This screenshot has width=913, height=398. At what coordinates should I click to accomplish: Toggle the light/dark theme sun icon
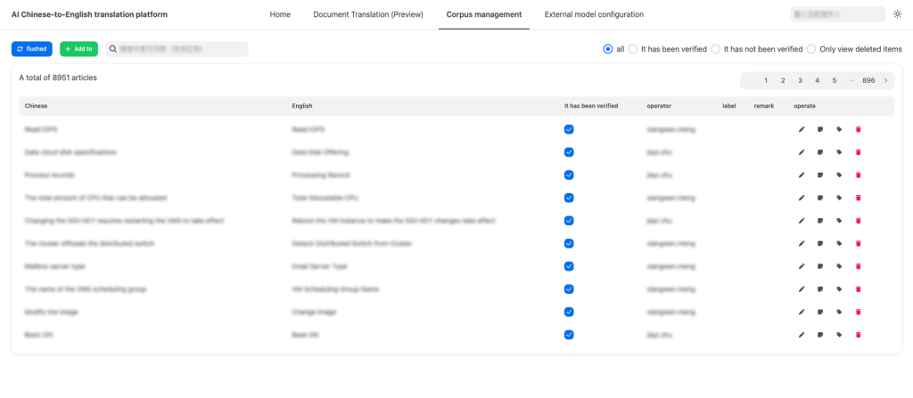pyautogui.click(x=897, y=15)
